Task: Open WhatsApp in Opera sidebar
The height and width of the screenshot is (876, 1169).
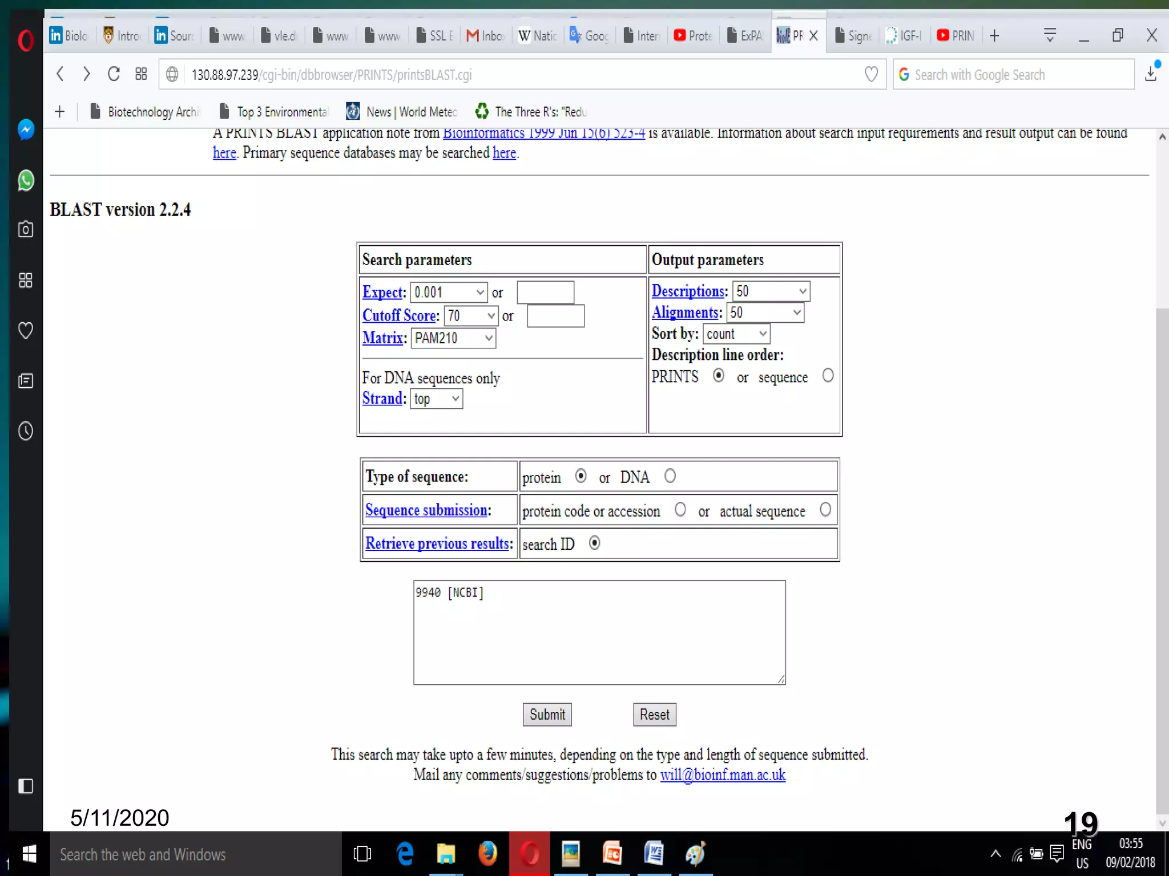Action: [x=26, y=180]
